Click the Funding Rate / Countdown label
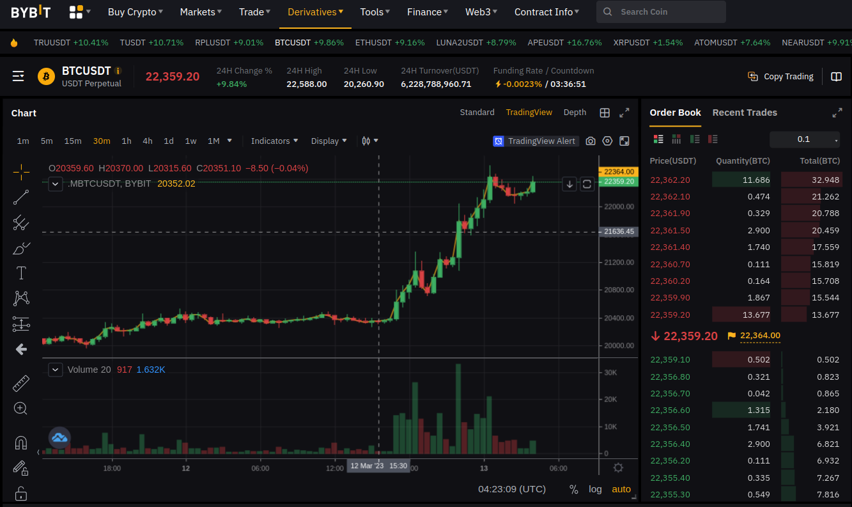This screenshot has height=507, width=852. [543, 71]
